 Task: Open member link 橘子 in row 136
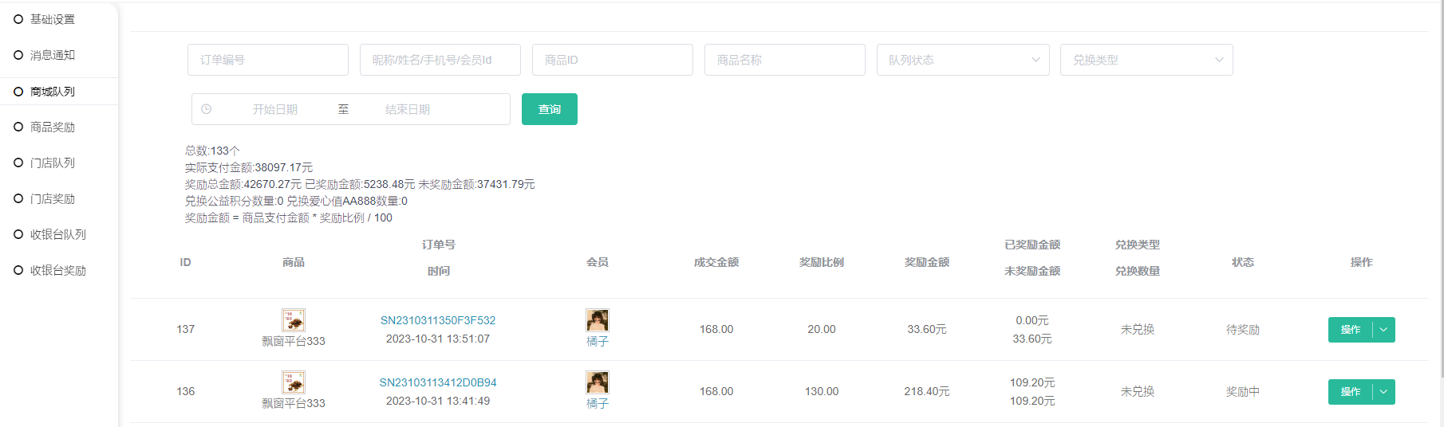pos(597,404)
